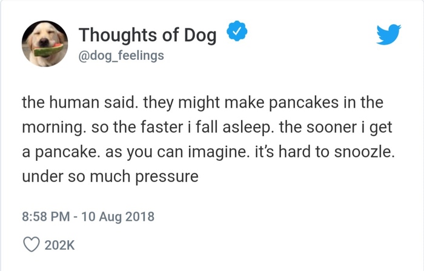424x271 pixels.
Task: Click the watermelon slice in the avatar
Action: [x=48, y=50]
